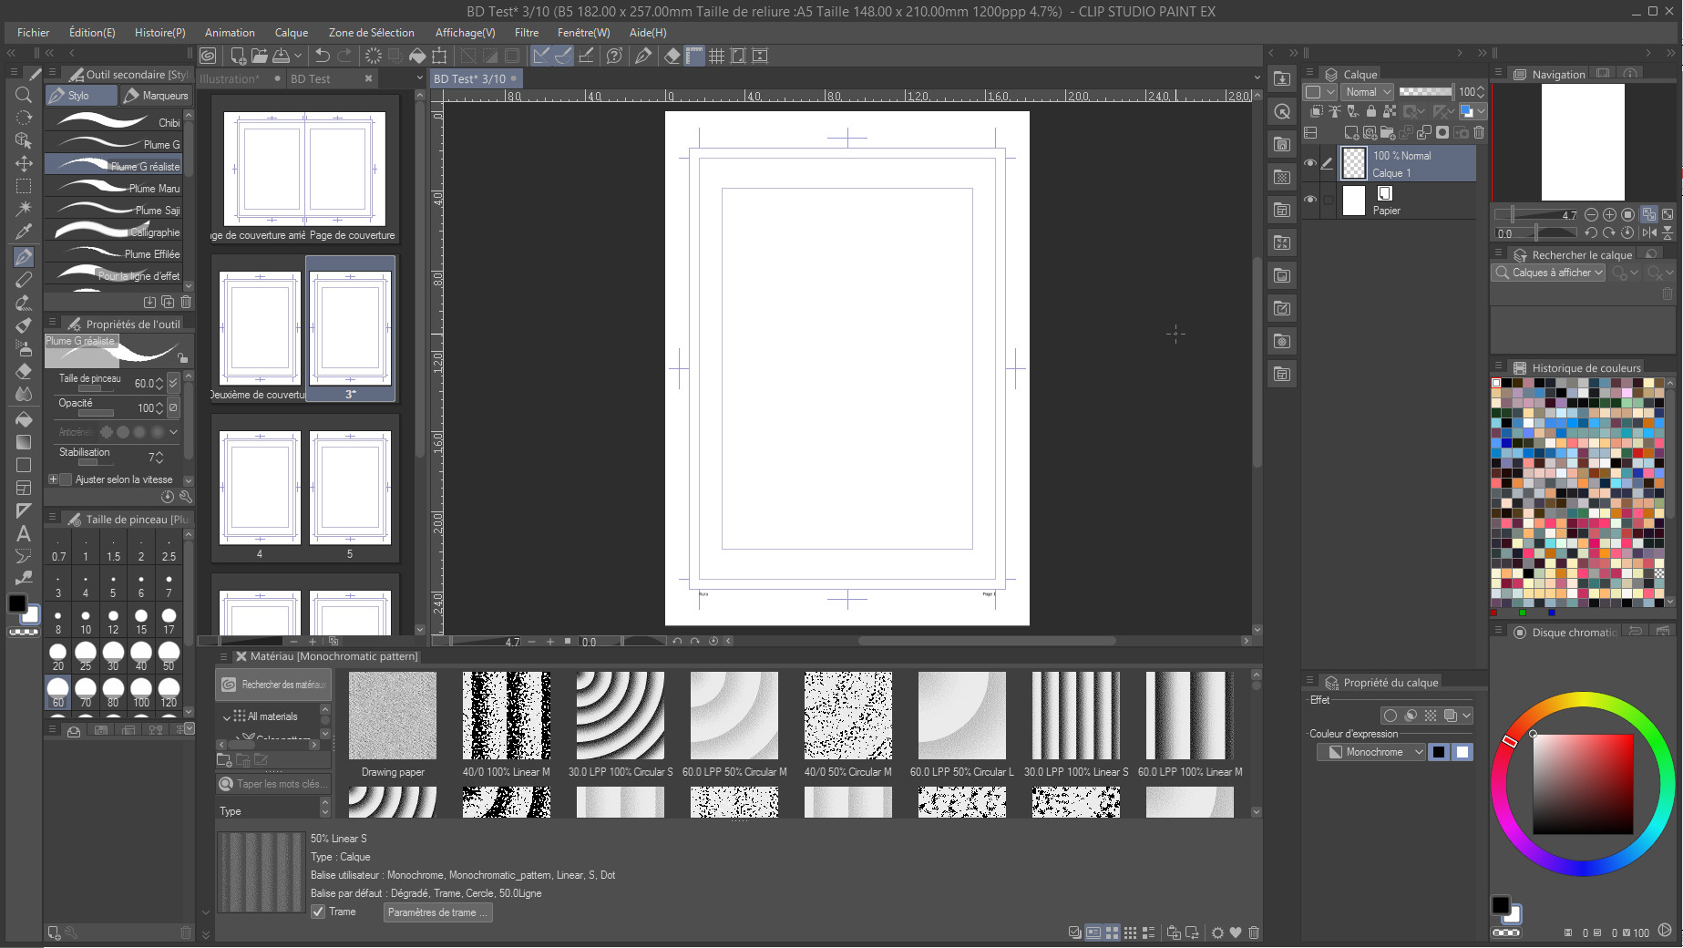Image resolution: width=1683 pixels, height=948 pixels.
Task: Open the Fichier menu
Action: (x=33, y=32)
